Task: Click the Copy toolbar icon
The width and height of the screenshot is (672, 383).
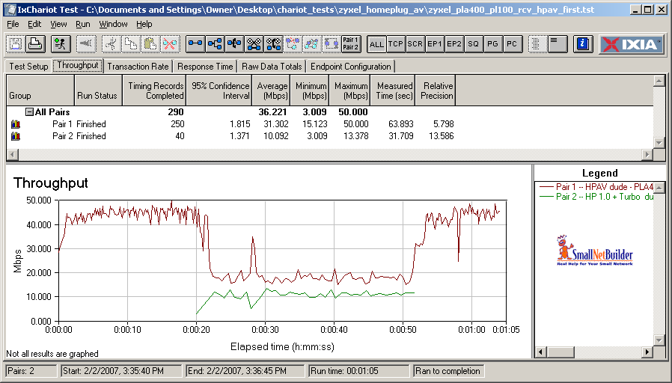Action: (x=131, y=43)
